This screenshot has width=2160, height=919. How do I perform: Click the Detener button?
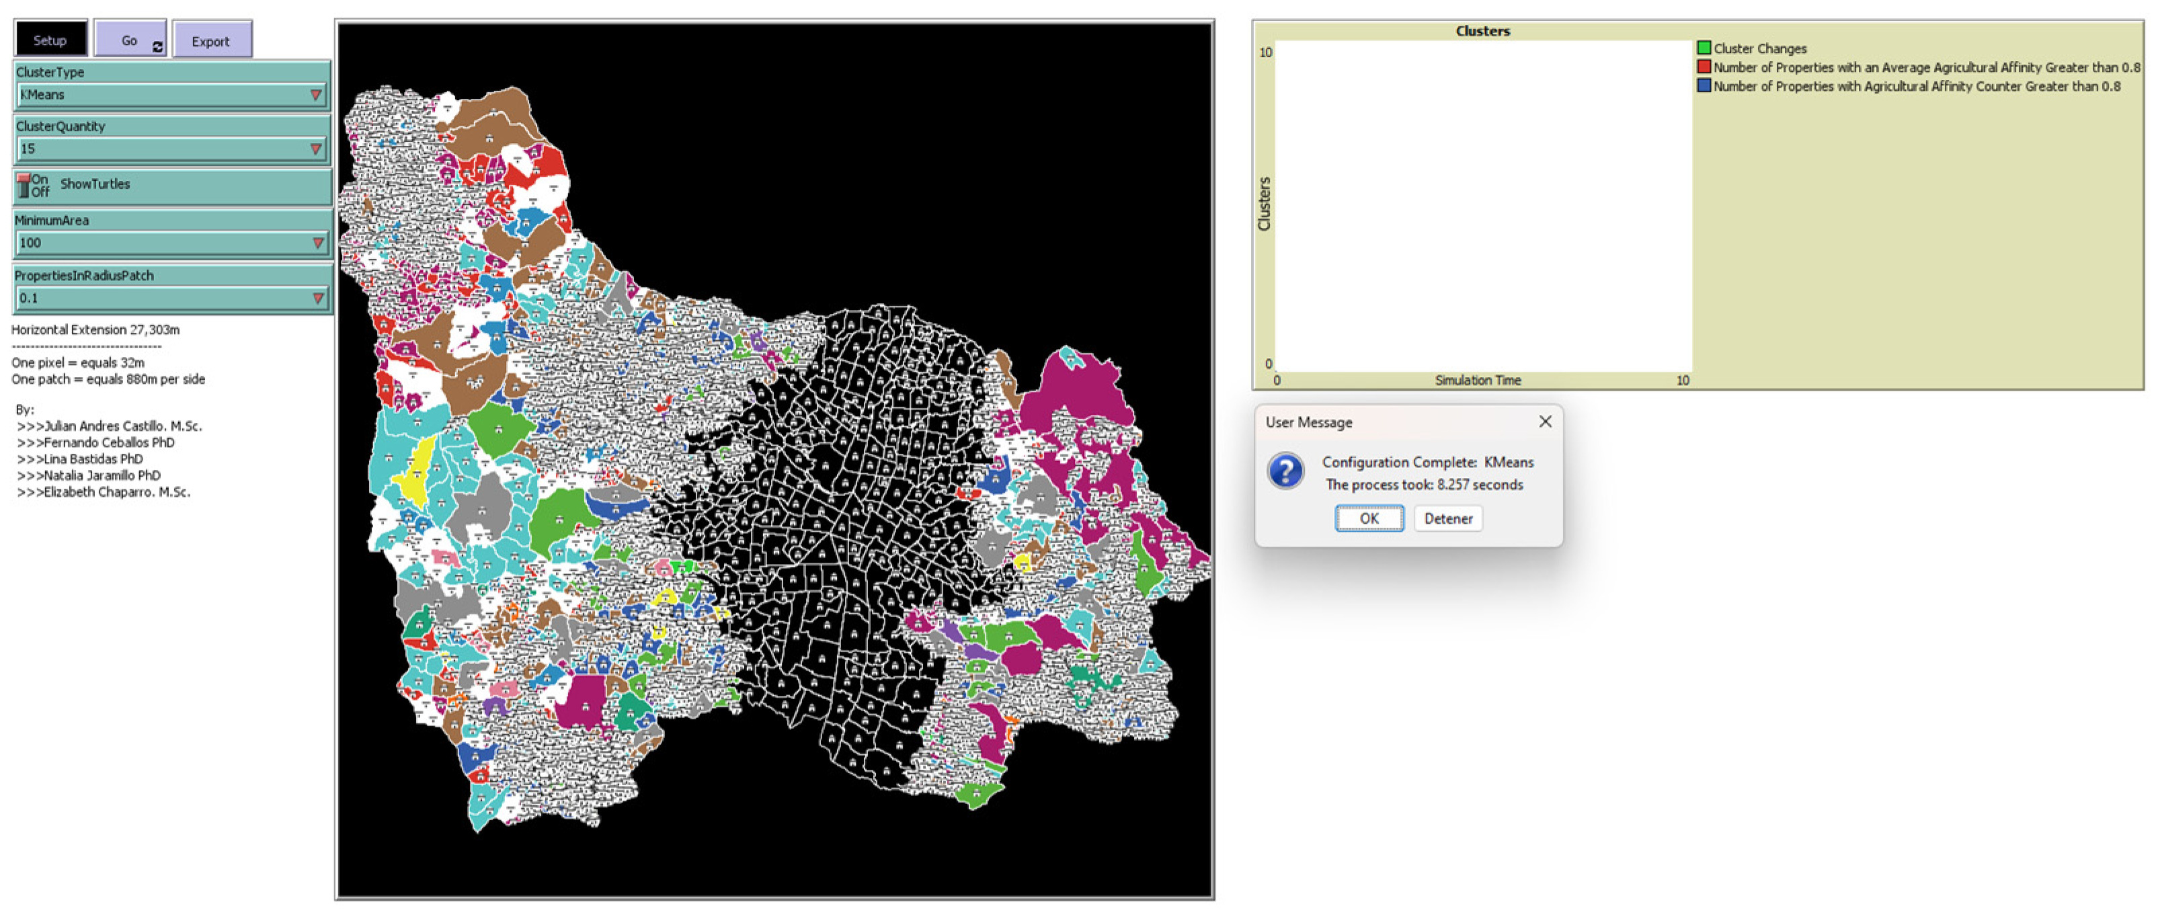click(1447, 518)
